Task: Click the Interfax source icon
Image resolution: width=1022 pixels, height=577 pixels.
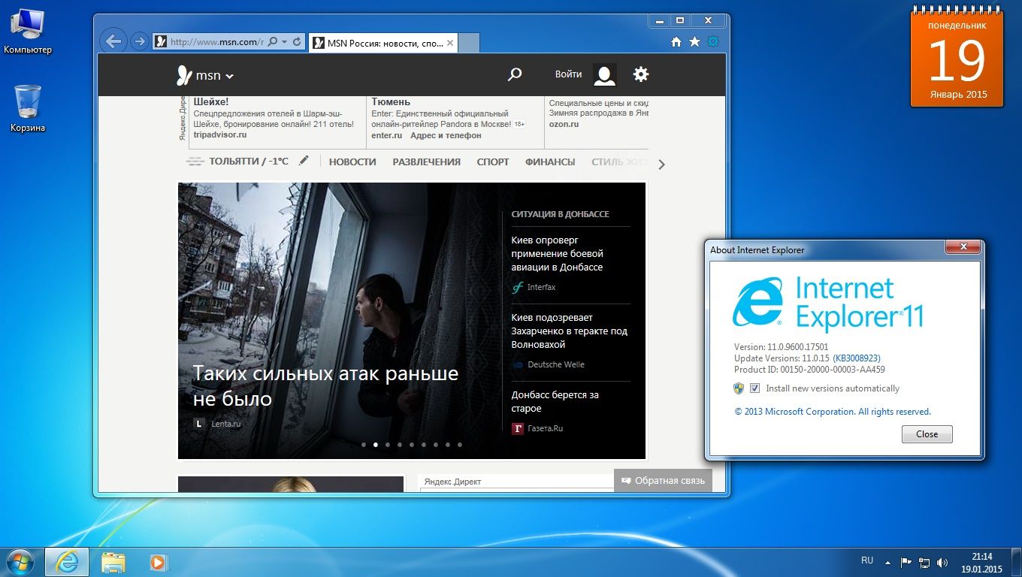Action: pyautogui.click(x=517, y=287)
